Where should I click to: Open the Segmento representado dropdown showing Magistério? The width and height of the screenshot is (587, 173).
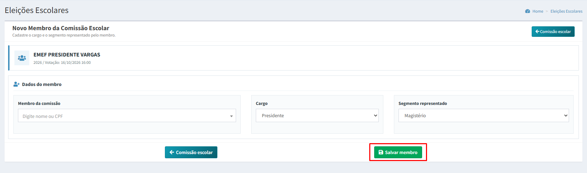(x=483, y=115)
